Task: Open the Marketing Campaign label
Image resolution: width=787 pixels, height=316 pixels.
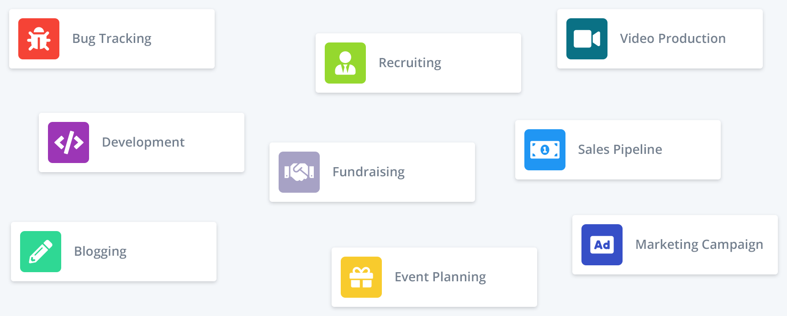Action: [x=699, y=245]
